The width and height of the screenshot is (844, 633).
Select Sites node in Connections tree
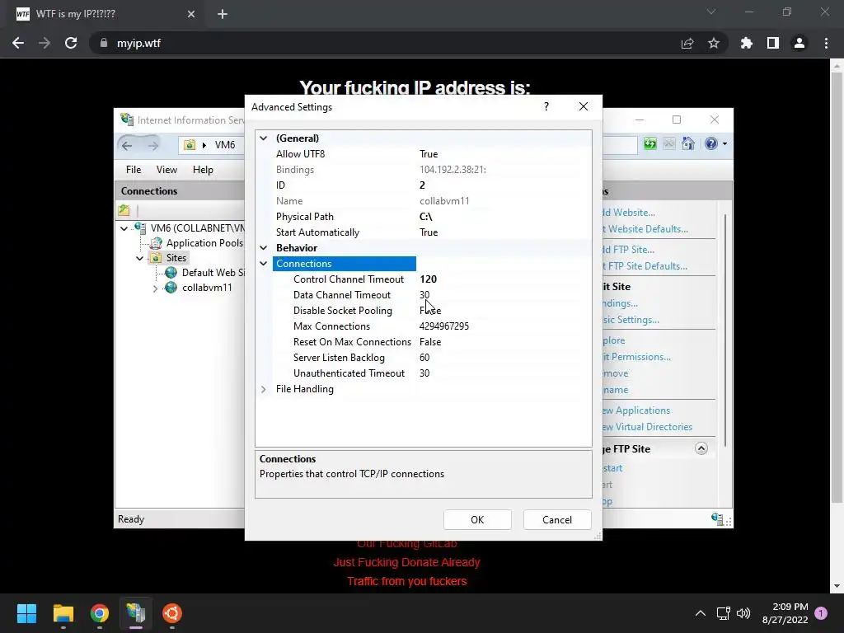point(176,258)
